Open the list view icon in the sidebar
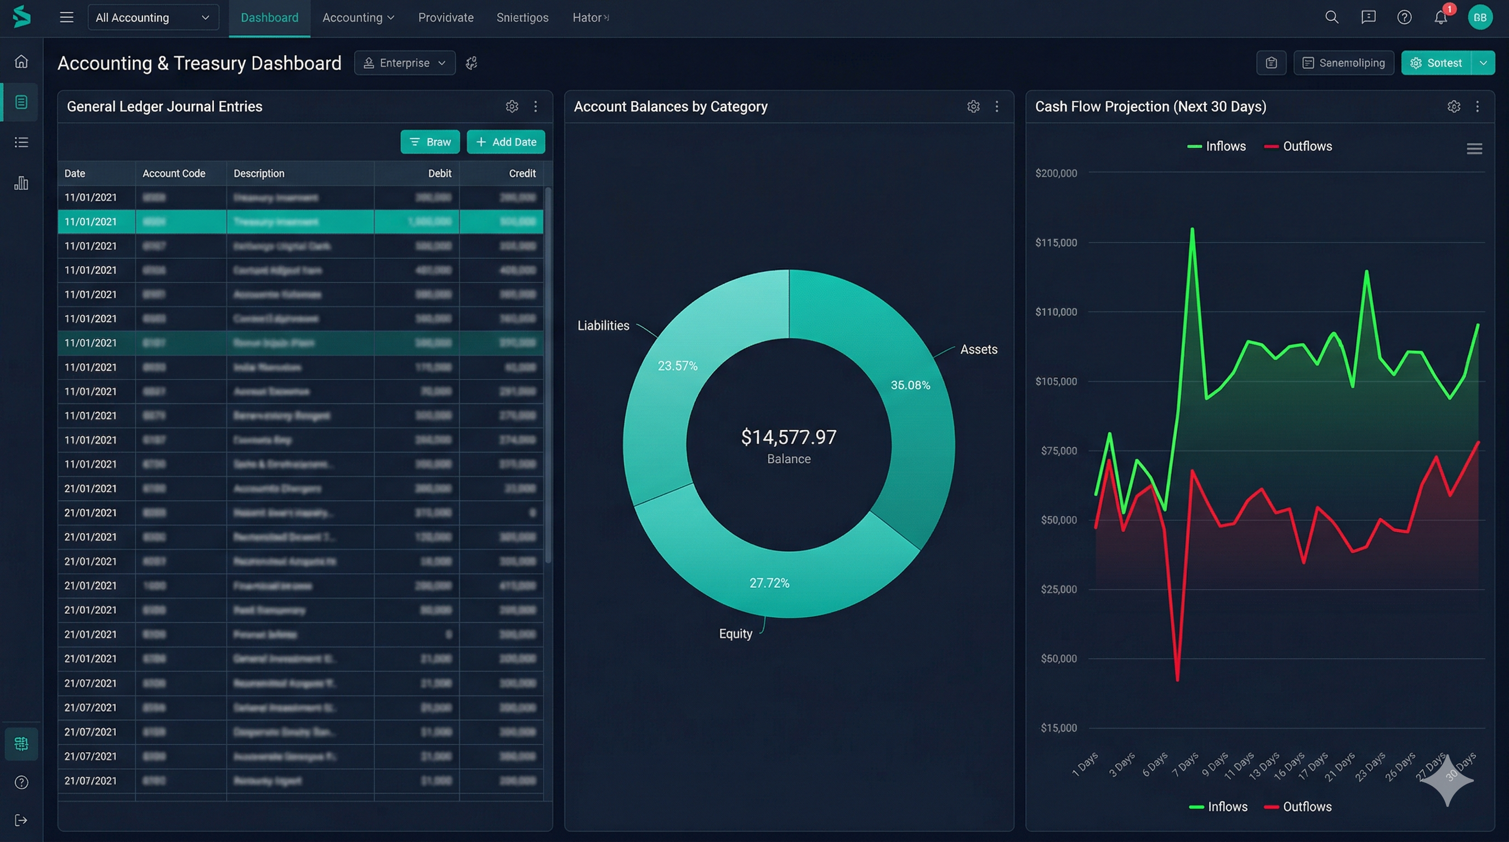This screenshot has height=842, width=1509. coord(21,143)
